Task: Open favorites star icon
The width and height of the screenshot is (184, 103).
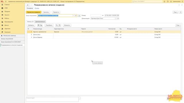Action: tap(171, 1)
